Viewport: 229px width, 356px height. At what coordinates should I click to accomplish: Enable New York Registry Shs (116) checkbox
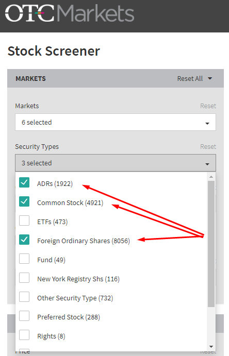(24, 278)
